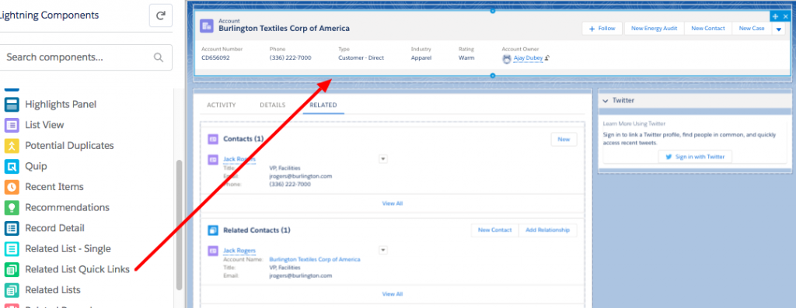The width and height of the screenshot is (796, 308).
Task: Open Jack Rogers link in Related Contacts
Action: [x=239, y=251]
